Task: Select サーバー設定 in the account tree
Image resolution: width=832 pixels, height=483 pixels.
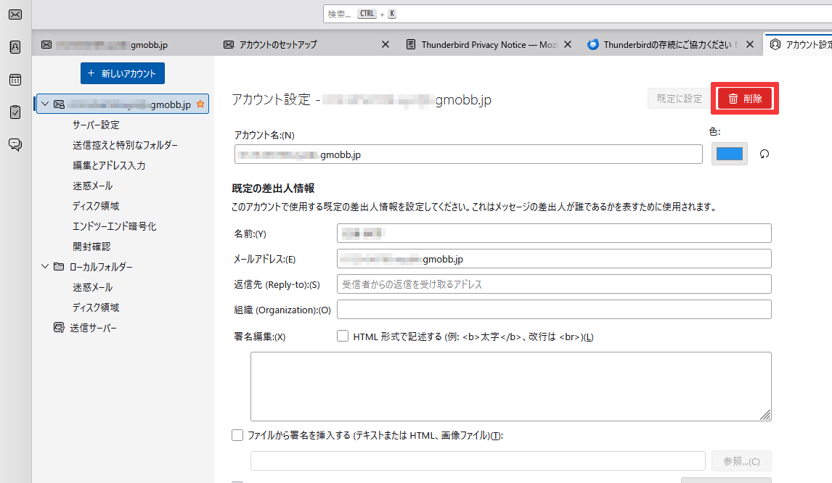Action: (x=96, y=125)
